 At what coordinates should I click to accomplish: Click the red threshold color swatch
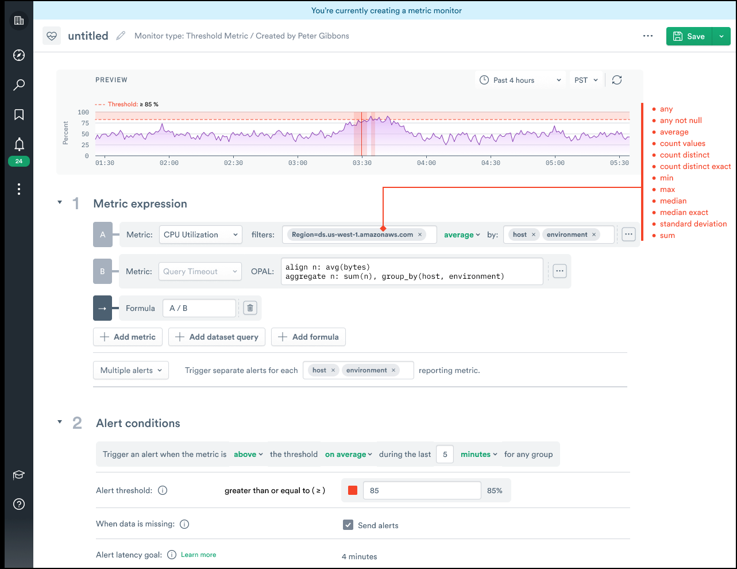pos(353,490)
